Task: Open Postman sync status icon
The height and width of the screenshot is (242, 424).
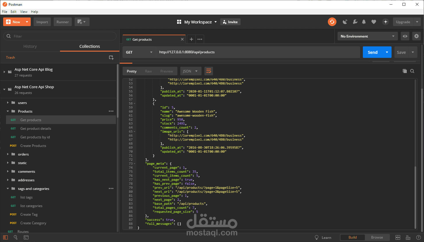Action: 332,22
